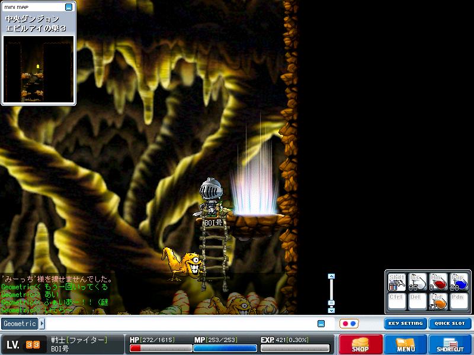Screen dimensions: 474x355
Task: Click the EXP value '421[0.30%]'
Action: pos(292,340)
